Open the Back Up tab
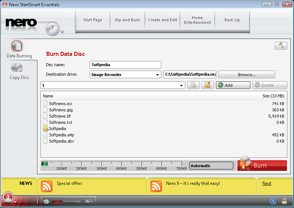 232,20
